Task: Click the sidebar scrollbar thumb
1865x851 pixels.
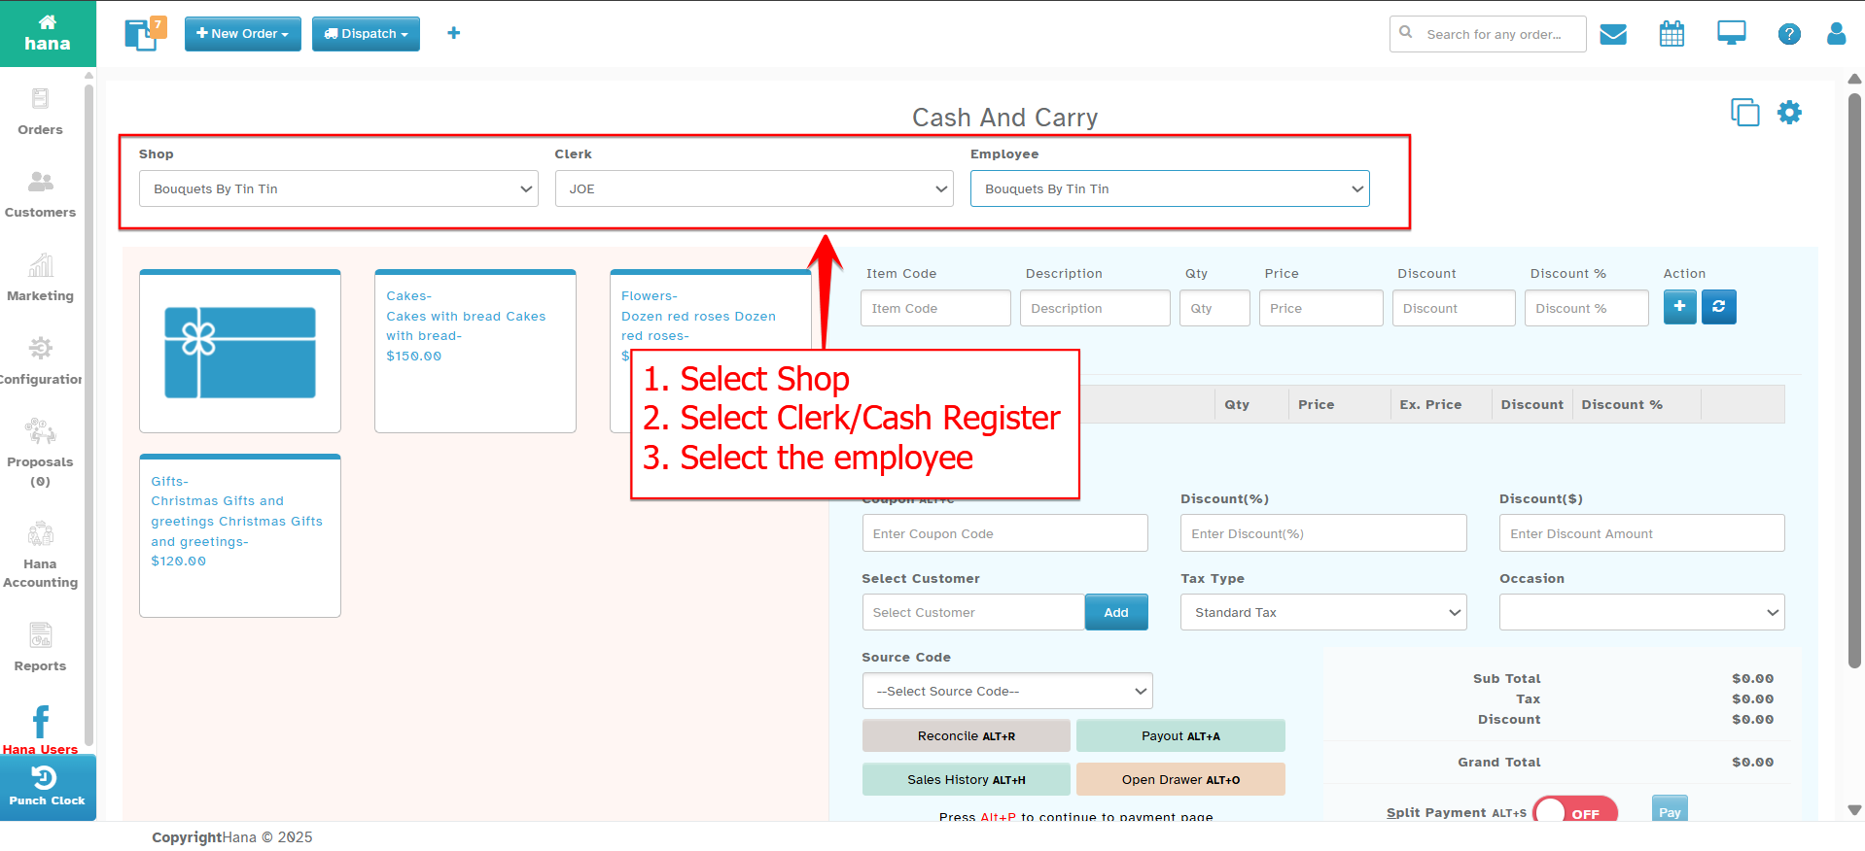Action: [88, 415]
